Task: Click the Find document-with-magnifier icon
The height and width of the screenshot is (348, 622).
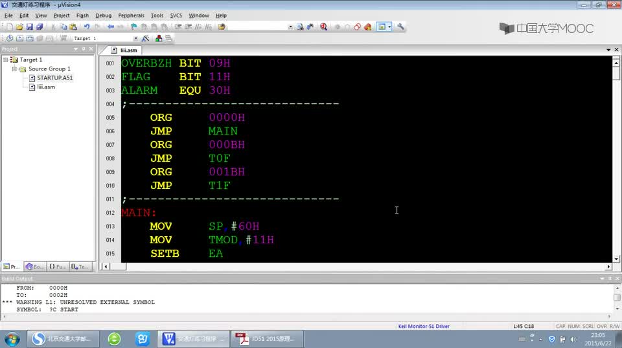Action: pyautogui.click(x=300, y=27)
